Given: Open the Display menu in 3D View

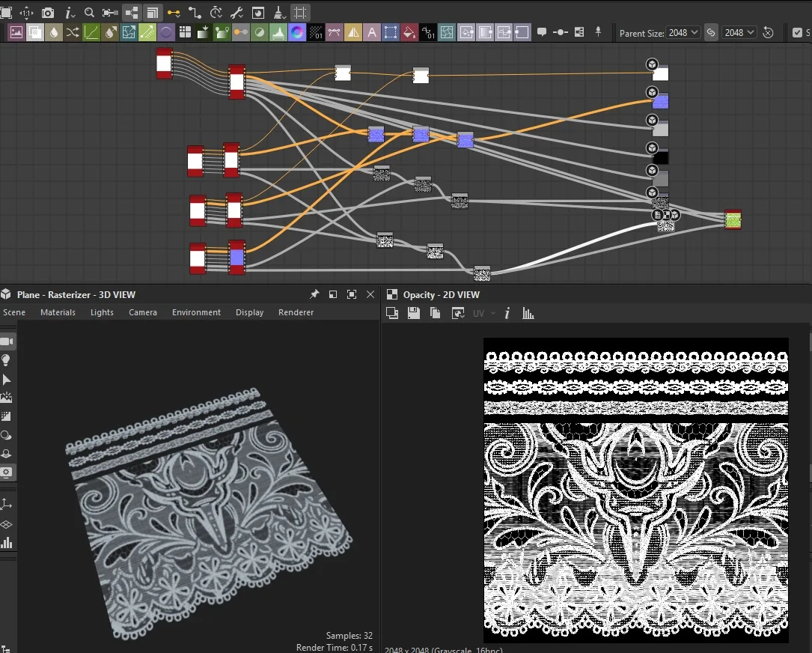Looking at the screenshot, I should [250, 312].
